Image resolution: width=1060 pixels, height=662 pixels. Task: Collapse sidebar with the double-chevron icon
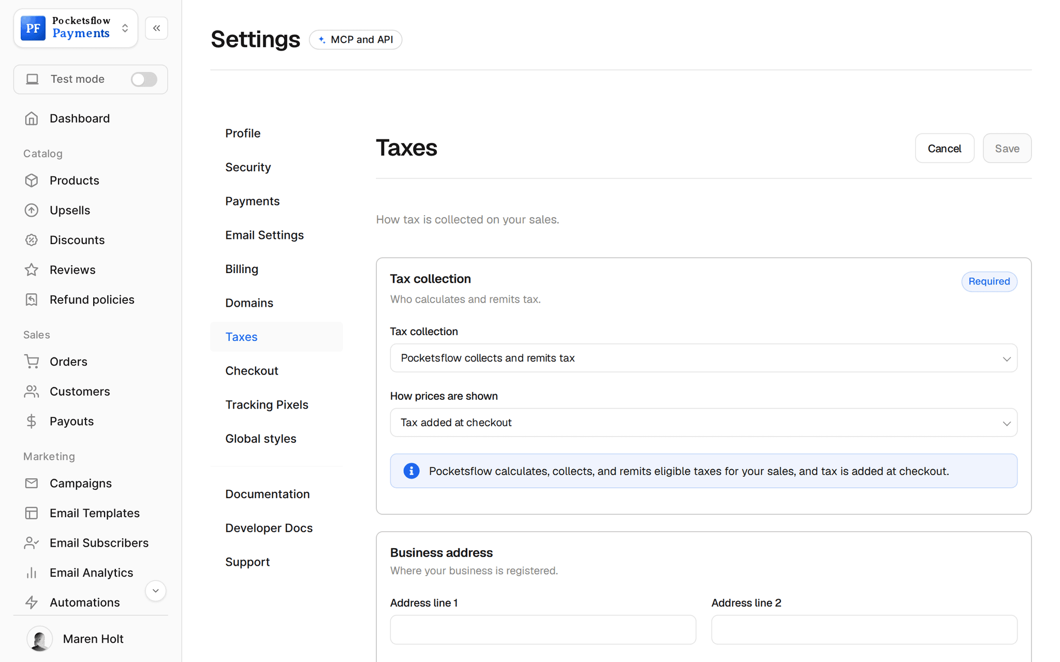coord(156,28)
